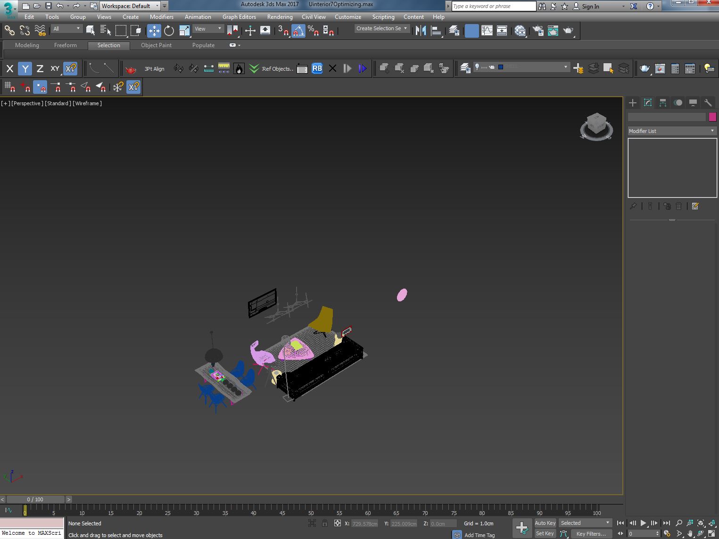
Task: Click the 3Pt Align button
Action: pos(154,69)
